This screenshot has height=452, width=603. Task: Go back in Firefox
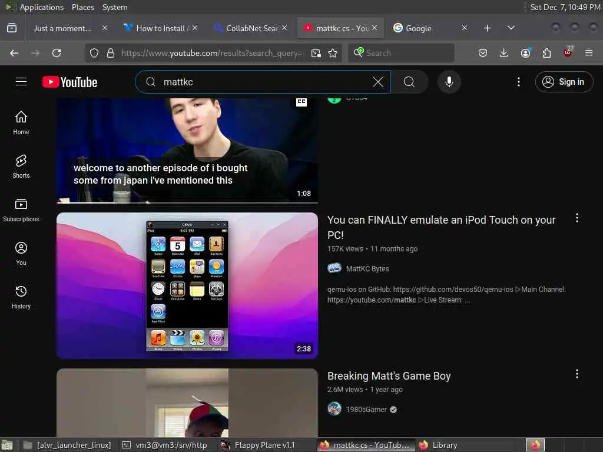(14, 53)
